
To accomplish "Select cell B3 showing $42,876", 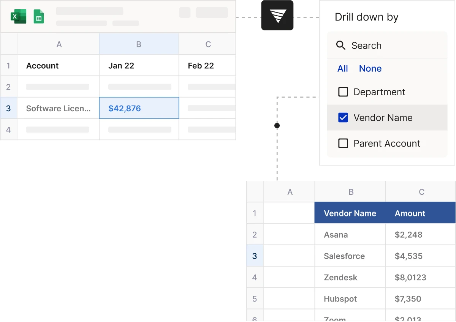I will click(139, 108).
